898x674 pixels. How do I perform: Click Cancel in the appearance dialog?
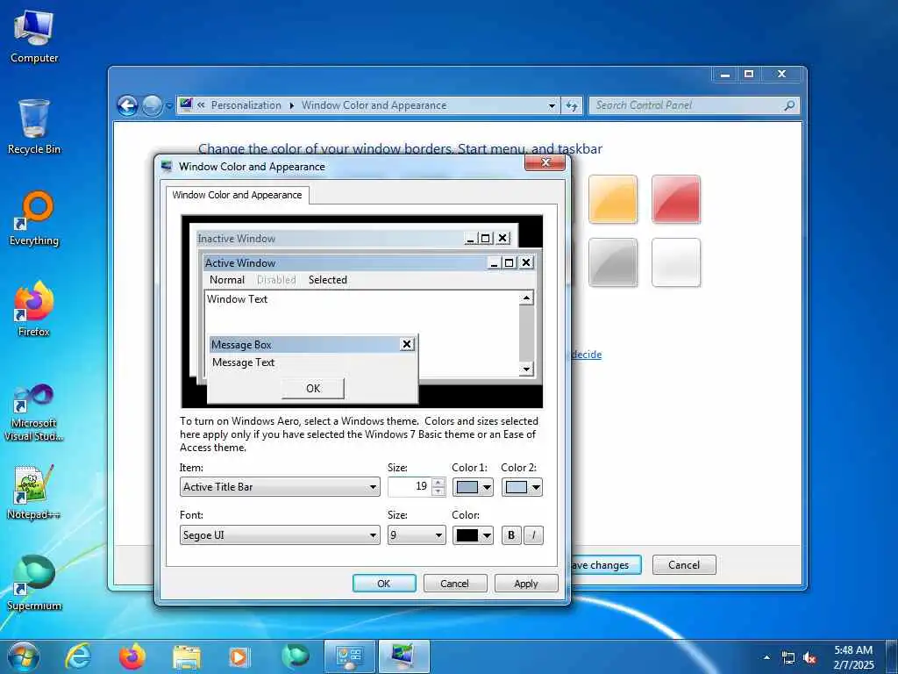pos(455,583)
